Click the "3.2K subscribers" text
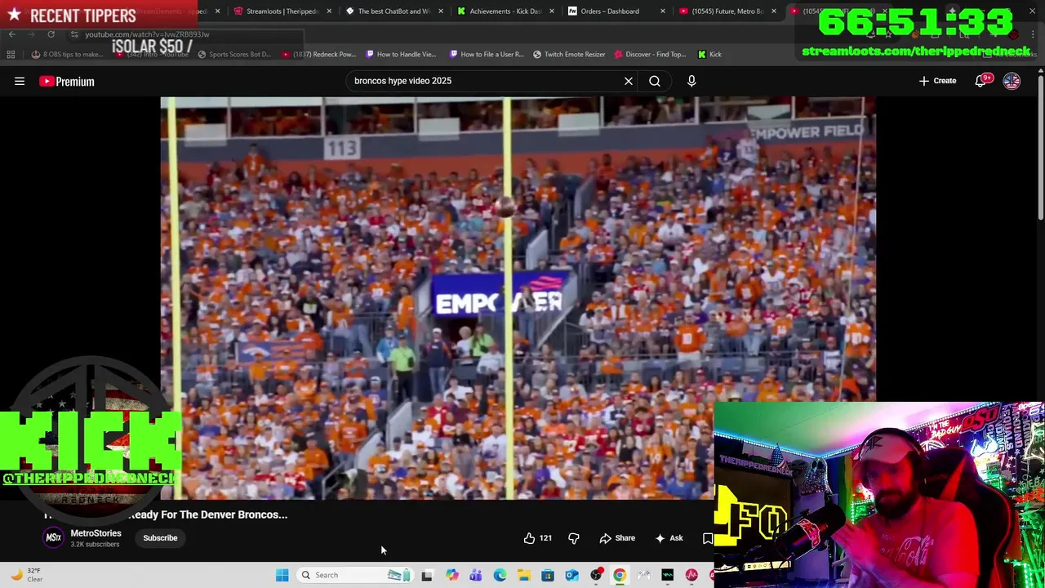1045x588 pixels. pos(95,545)
